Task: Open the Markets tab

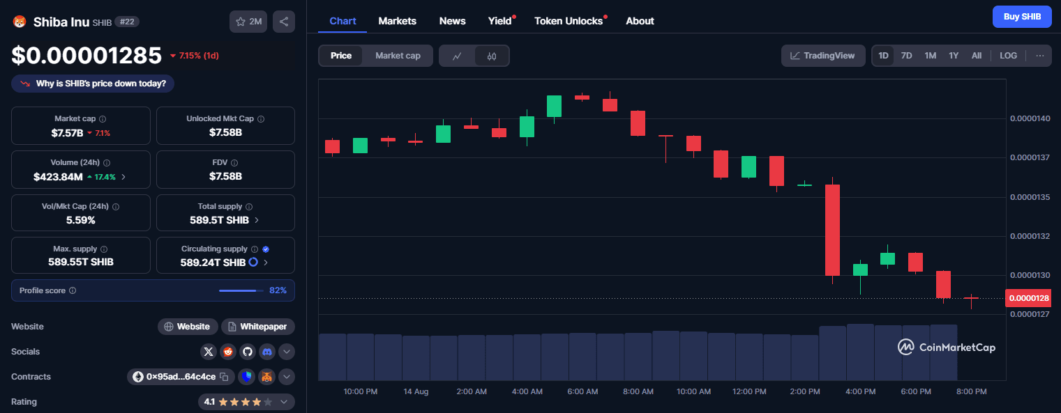Action: tap(398, 21)
